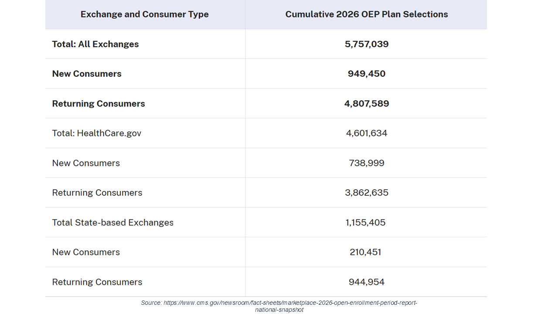The image size is (558, 314).
Task: Select the 4,601,634 value cell
Action: pyautogui.click(x=367, y=133)
